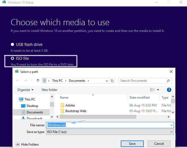The height and width of the screenshot is (148, 187).
Task: Open the recent locations dropdown arrow
Action: tap(32, 81)
